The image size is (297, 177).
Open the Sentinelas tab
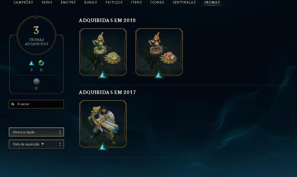click(184, 2)
